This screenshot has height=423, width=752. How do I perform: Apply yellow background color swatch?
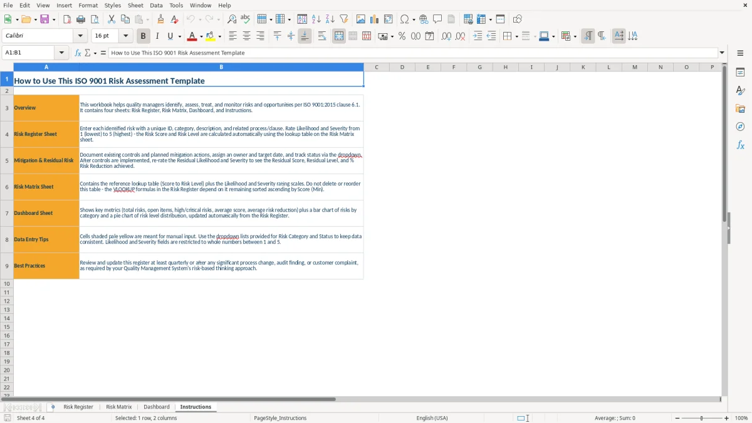point(211,36)
